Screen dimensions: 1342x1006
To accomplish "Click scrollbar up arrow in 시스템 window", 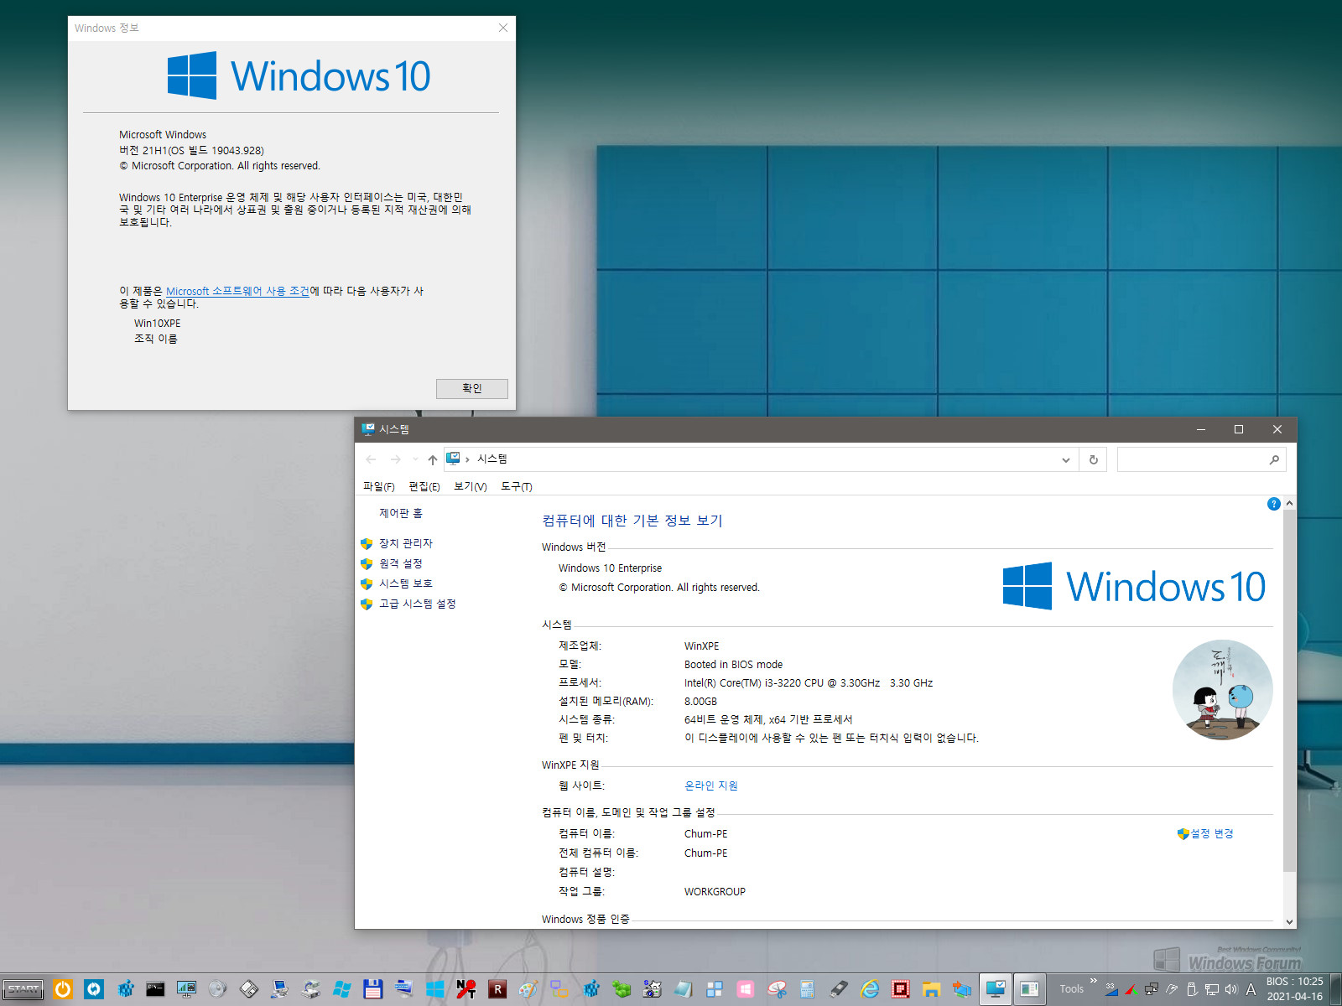I will 1289,503.
